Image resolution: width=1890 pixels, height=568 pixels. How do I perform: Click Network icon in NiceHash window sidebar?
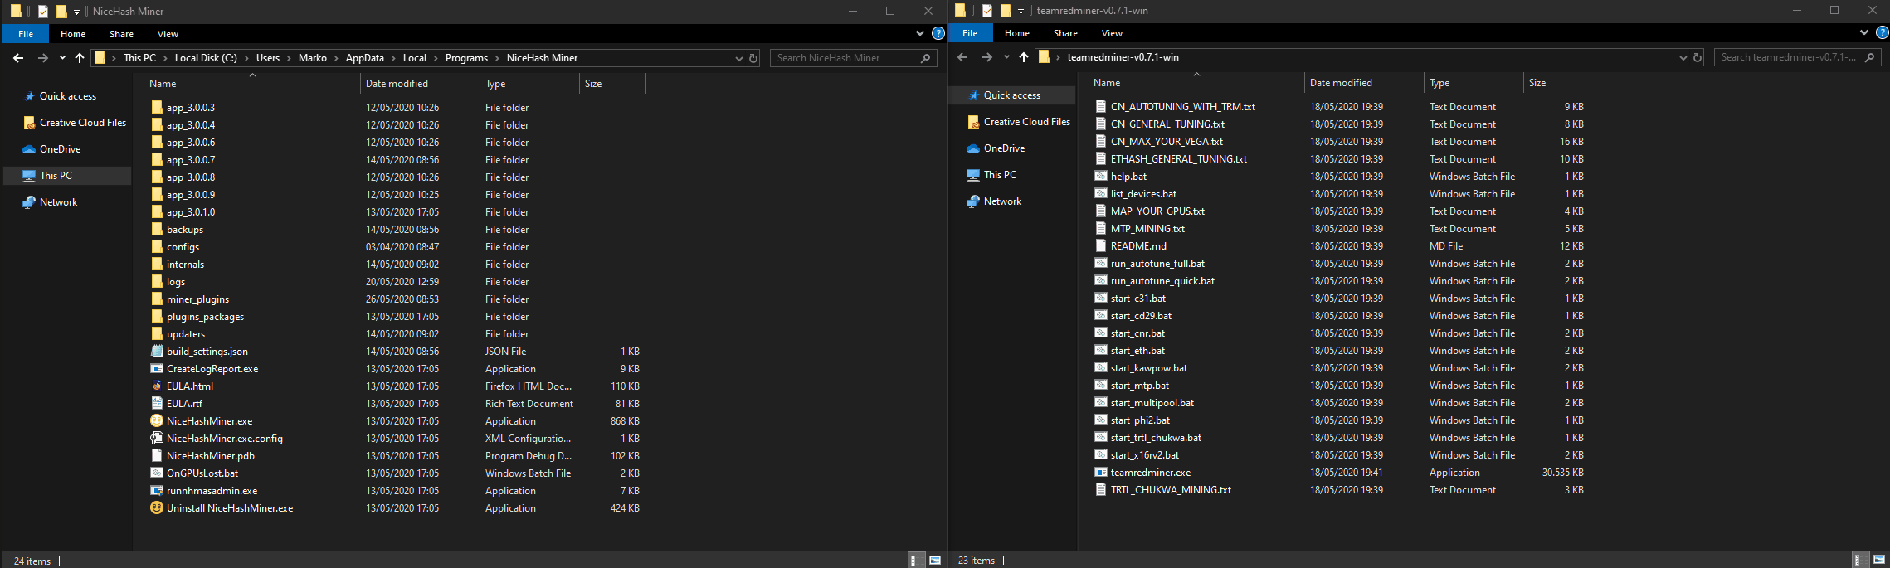pyautogui.click(x=29, y=202)
